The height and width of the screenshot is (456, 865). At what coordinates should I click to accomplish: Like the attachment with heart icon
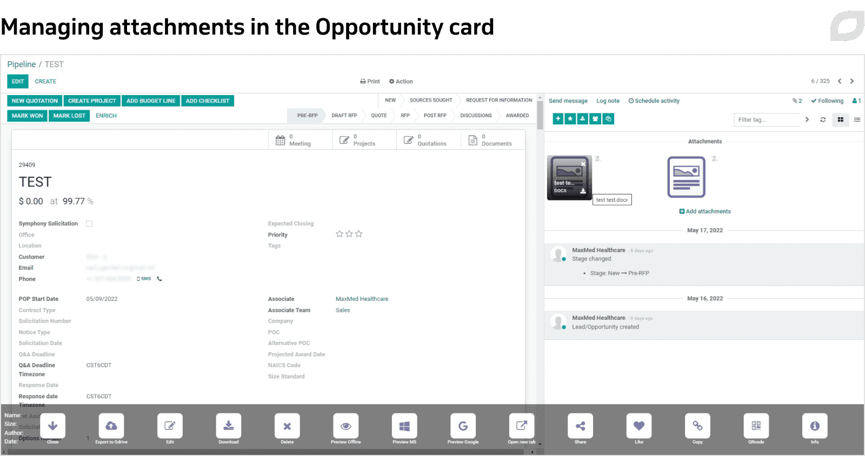639,426
